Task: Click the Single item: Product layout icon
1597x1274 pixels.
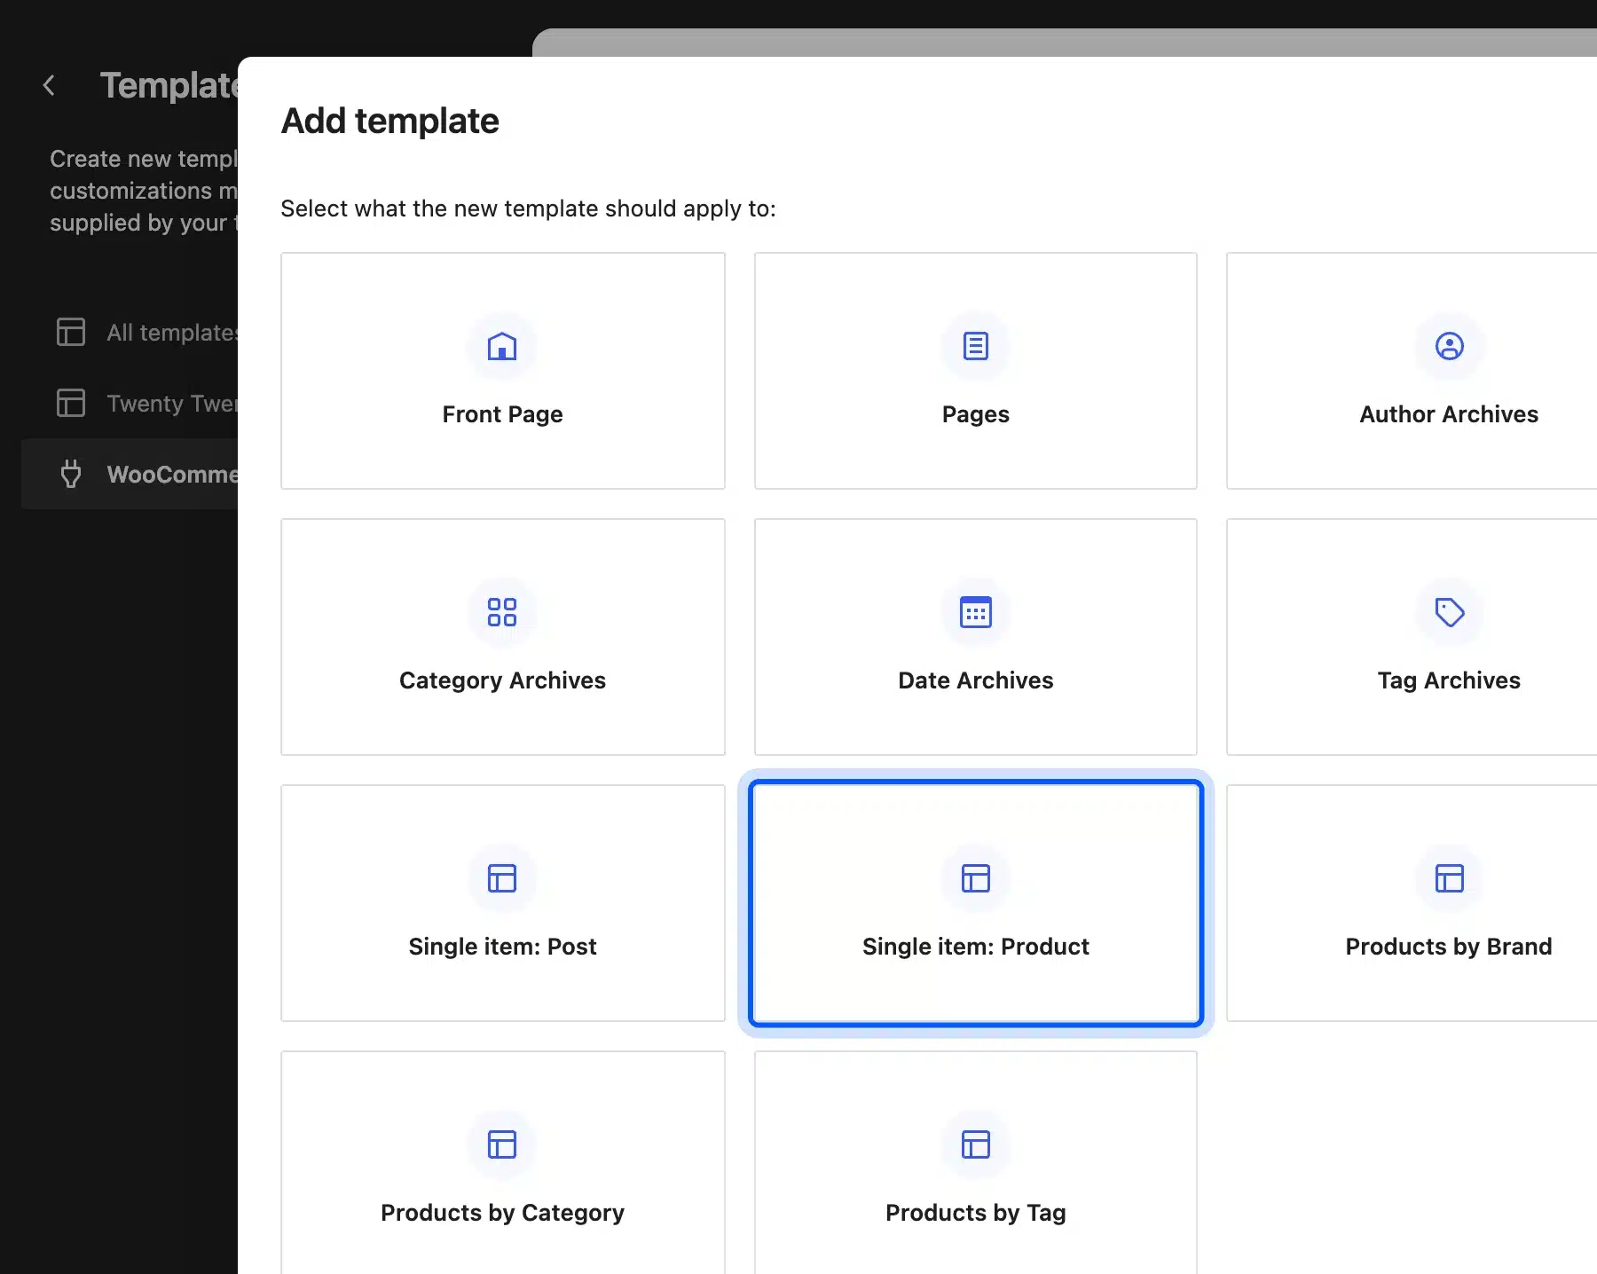Action: pyautogui.click(x=976, y=878)
